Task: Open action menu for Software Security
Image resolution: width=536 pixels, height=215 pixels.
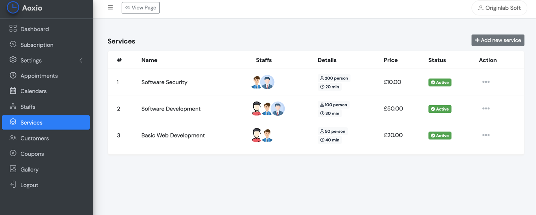Action: (486, 82)
